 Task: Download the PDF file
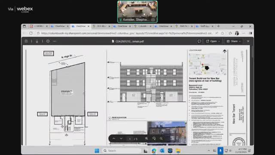point(37,41)
